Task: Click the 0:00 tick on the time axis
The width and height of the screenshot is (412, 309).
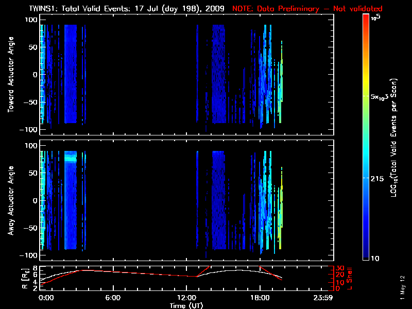Action: (x=45, y=298)
